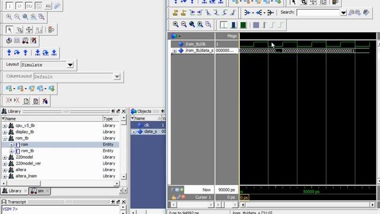Select the rom entity in Library
This screenshot has height=214, width=380.
click(x=61, y=144)
